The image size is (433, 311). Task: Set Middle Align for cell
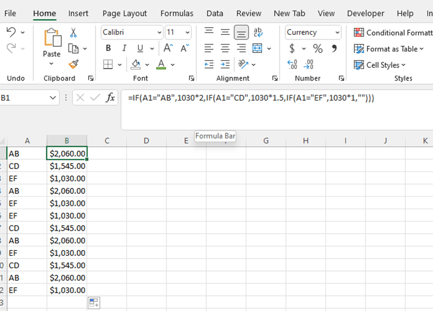pyautogui.click(x=225, y=32)
